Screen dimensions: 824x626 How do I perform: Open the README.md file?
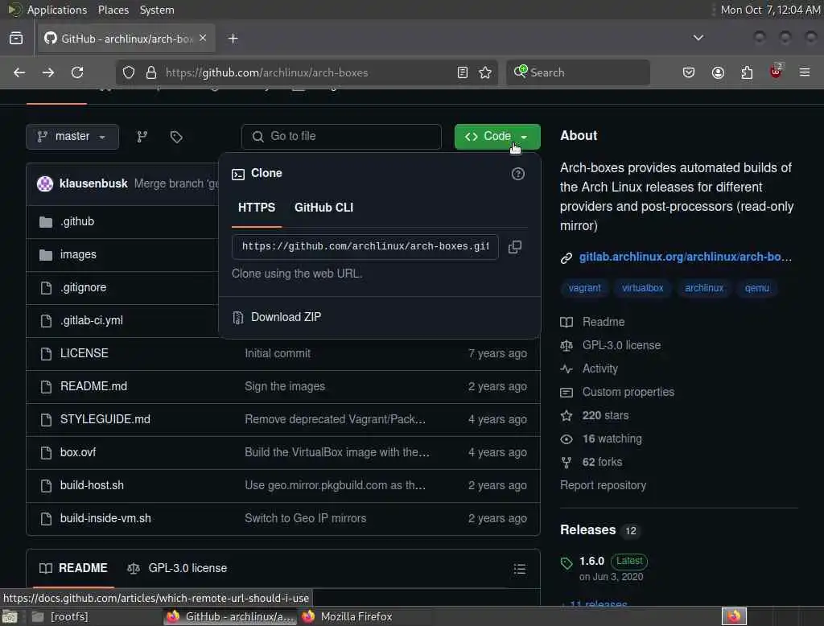pos(93,386)
